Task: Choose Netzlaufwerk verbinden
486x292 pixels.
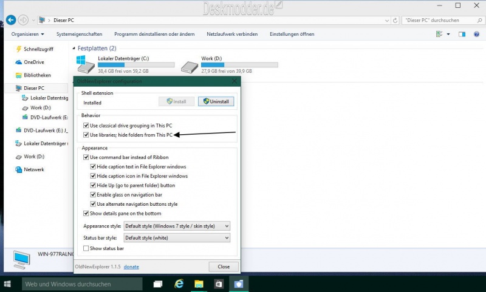Action: pos(232,34)
